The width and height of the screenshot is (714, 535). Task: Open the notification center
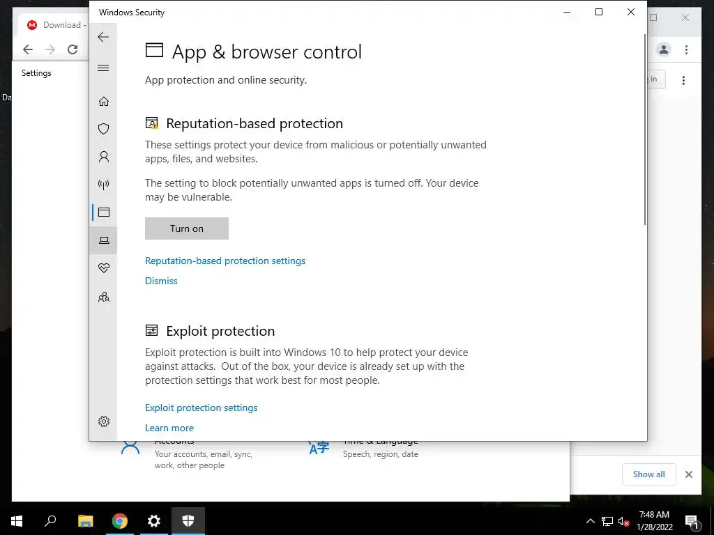pyautogui.click(x=692, y=521)
